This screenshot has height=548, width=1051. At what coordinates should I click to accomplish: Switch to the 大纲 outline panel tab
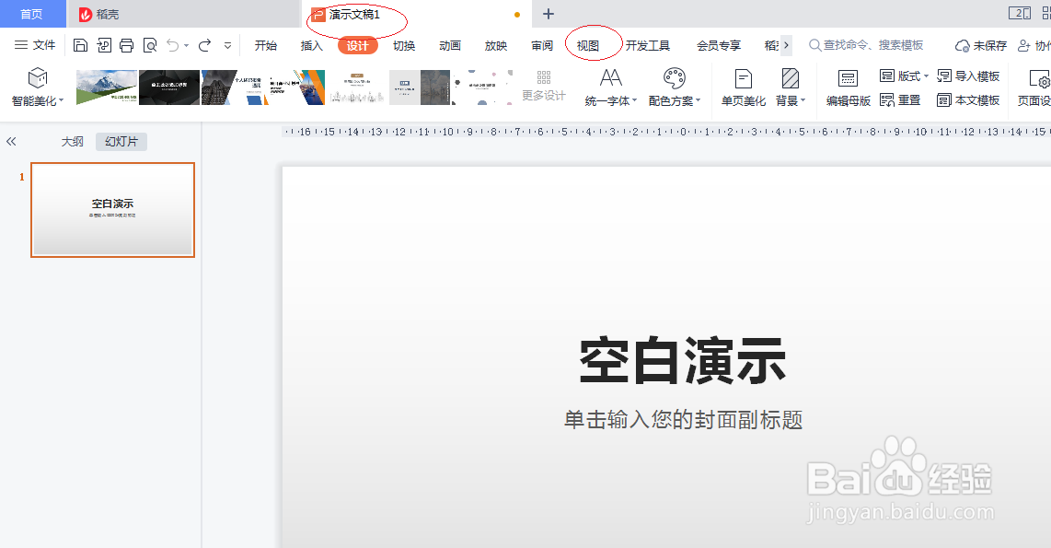(x=72, y=141)
